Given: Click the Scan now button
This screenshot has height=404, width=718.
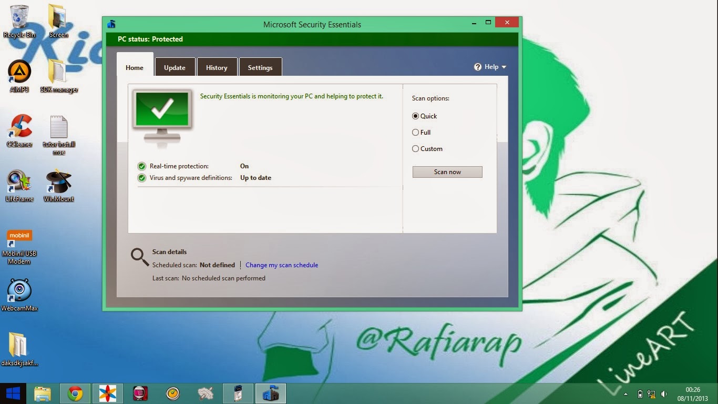Looking at the screenshot, I should 447,172.
